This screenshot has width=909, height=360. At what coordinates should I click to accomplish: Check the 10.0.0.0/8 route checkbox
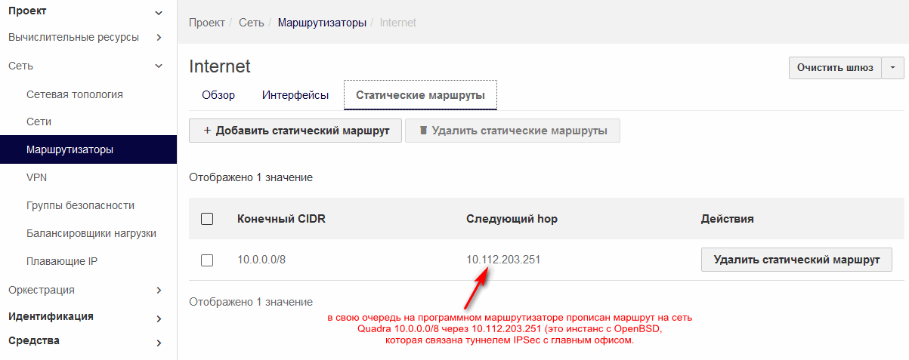207,260
